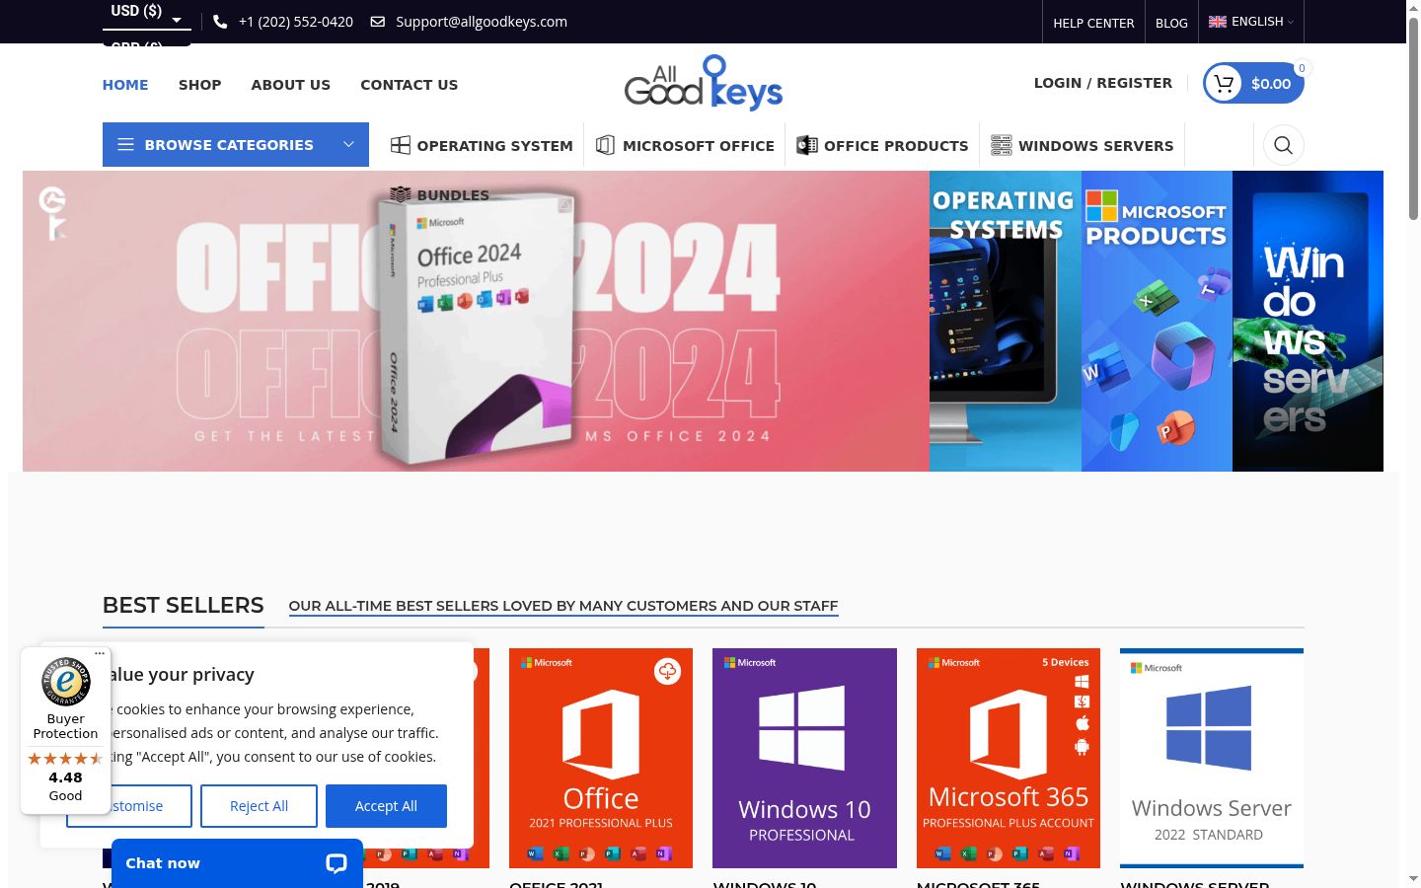This screenshot has width=1421, height=888.
Task: Click the UK flag icon
Action: point(1218,22)
